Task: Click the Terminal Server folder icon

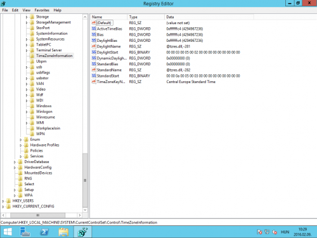Action: tap(32, 50)
